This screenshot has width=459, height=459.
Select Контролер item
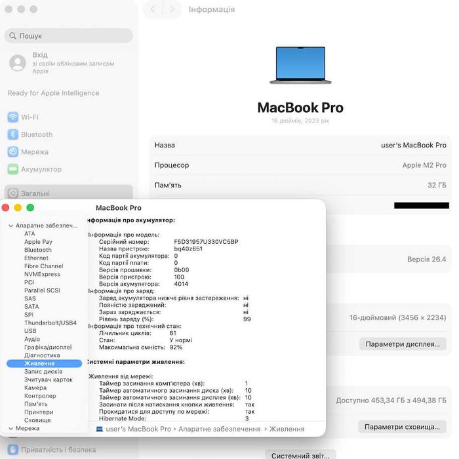tap(40, 396)
